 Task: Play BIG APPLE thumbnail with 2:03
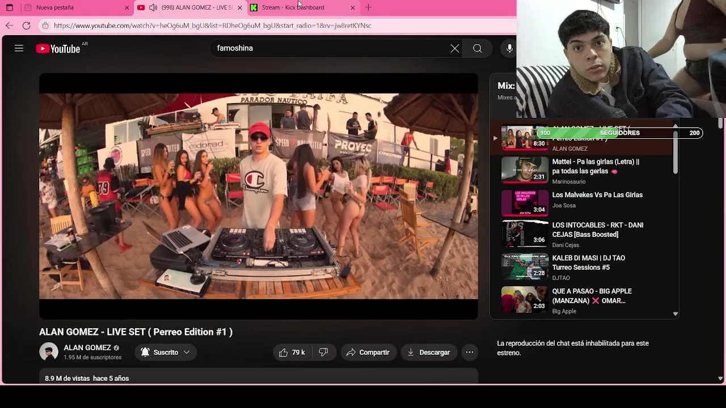pos(525,299)
